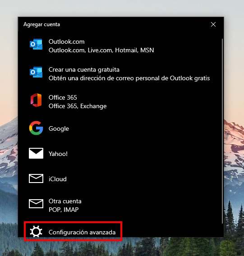Image resolution: width=244 pixels, height=256 pixels.
Task: Click the Google G logo
Action: [x=36, y=128]
